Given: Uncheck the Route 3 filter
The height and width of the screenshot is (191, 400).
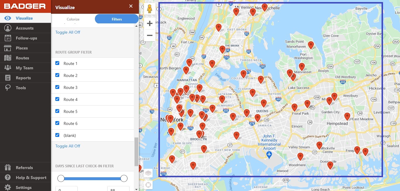Looking at the screenshot, I should pyautogui.click(x=57, y=87).
